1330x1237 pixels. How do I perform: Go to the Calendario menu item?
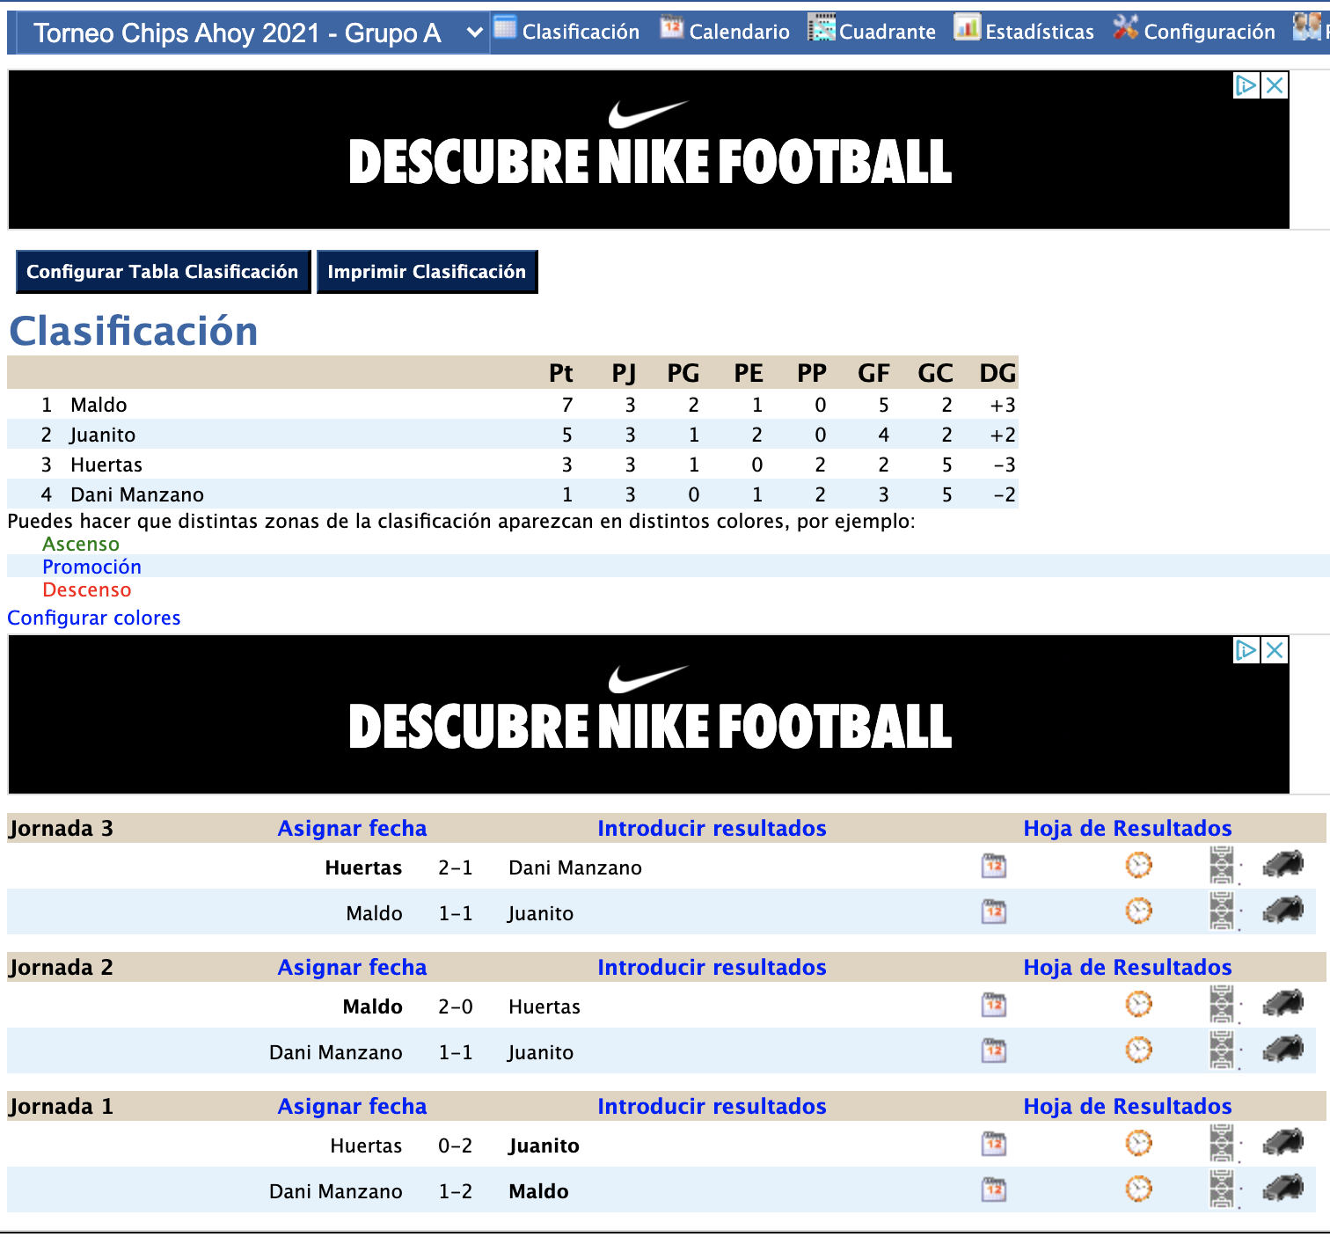(725, 31)
